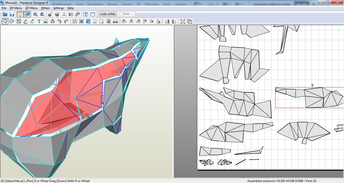The height and width of the screenshot is (183, 344).
Task: Click the Open file folder icon
Action: click(x=5, y=14)
